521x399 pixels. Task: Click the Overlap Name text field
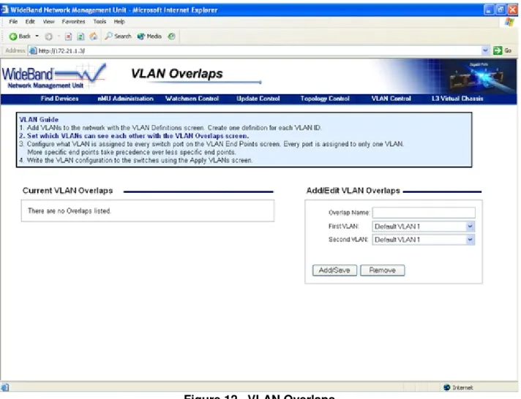click(424, 213)
